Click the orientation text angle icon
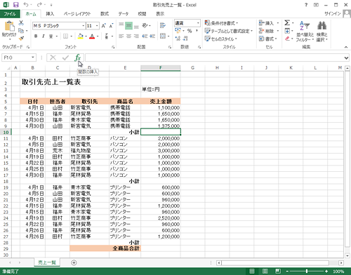The height and width of the screenshot is (275, 351). pos(145,25)
